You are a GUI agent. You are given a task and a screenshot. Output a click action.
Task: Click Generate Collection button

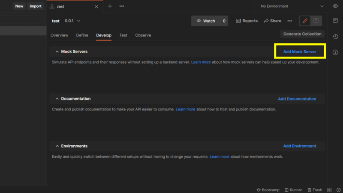[x=302, y=34]
